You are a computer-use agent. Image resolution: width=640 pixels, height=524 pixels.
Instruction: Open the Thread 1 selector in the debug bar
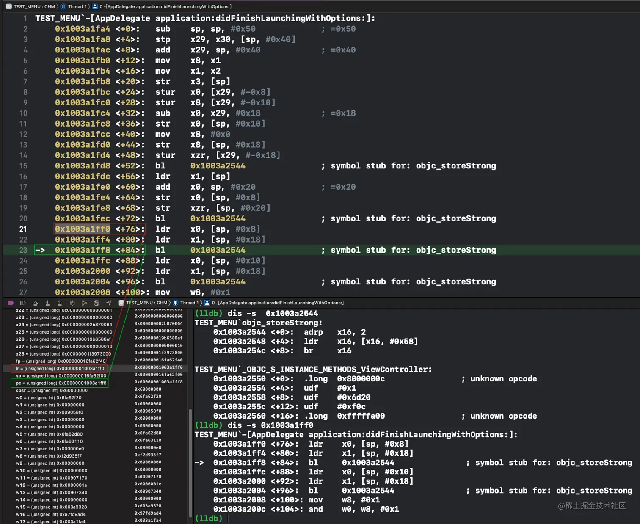189,303
